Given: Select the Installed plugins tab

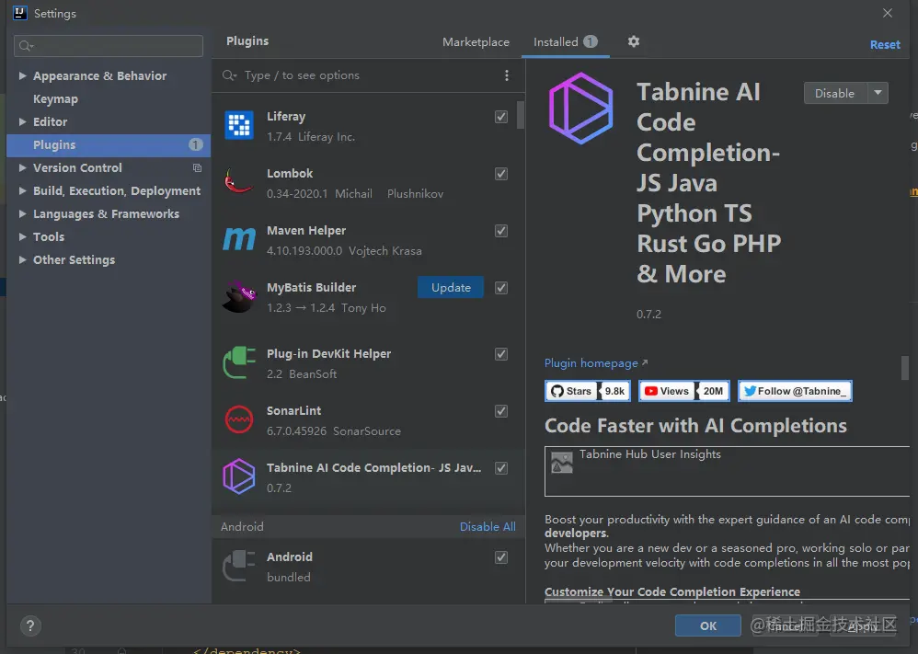Looking at the screenshot, I should [x=556, y=42].
